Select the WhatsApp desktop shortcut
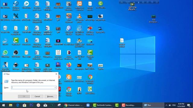This screenshot has width=193, height=108. point(5,54)
